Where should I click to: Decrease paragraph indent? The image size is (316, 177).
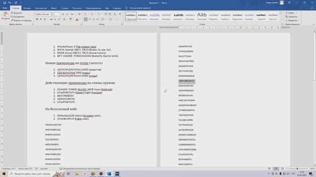pyautogui.click(x=106, y=14)
